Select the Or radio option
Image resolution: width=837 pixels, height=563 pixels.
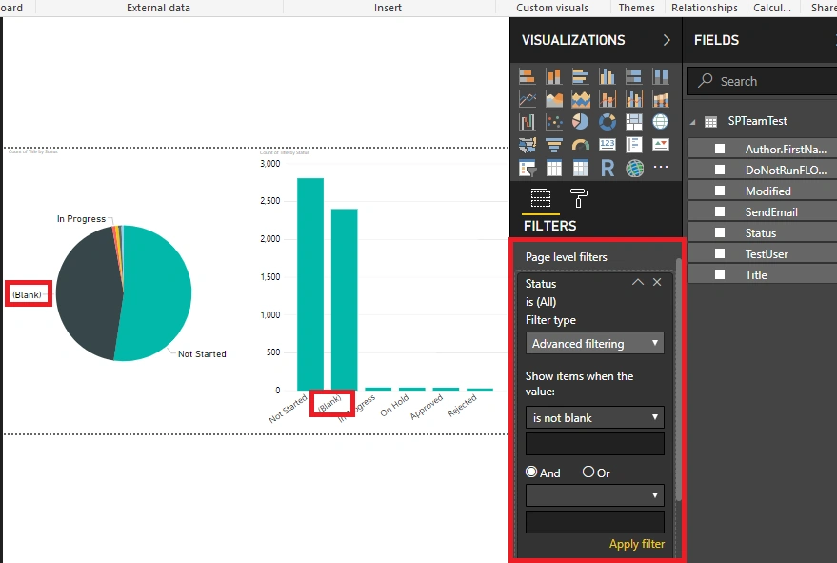(x=588, y=472)
